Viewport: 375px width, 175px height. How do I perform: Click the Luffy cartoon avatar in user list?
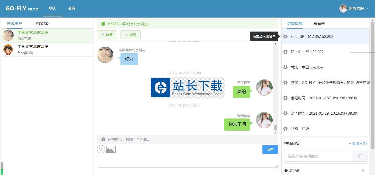click(8, 49)
